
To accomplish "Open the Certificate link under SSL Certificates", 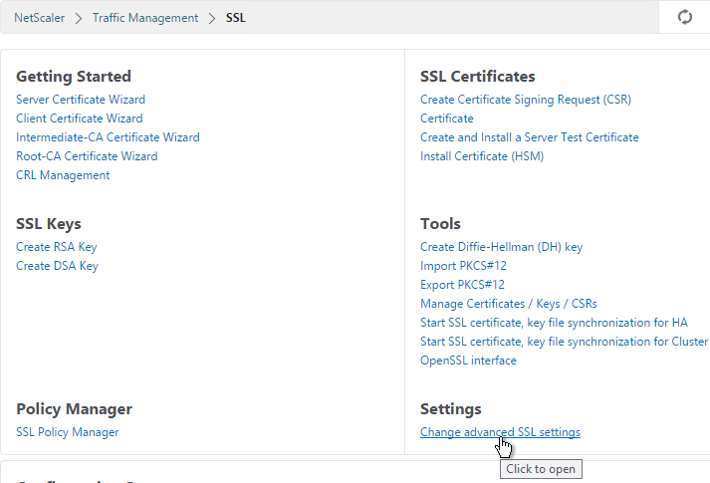I will click(x=447, y=119).
